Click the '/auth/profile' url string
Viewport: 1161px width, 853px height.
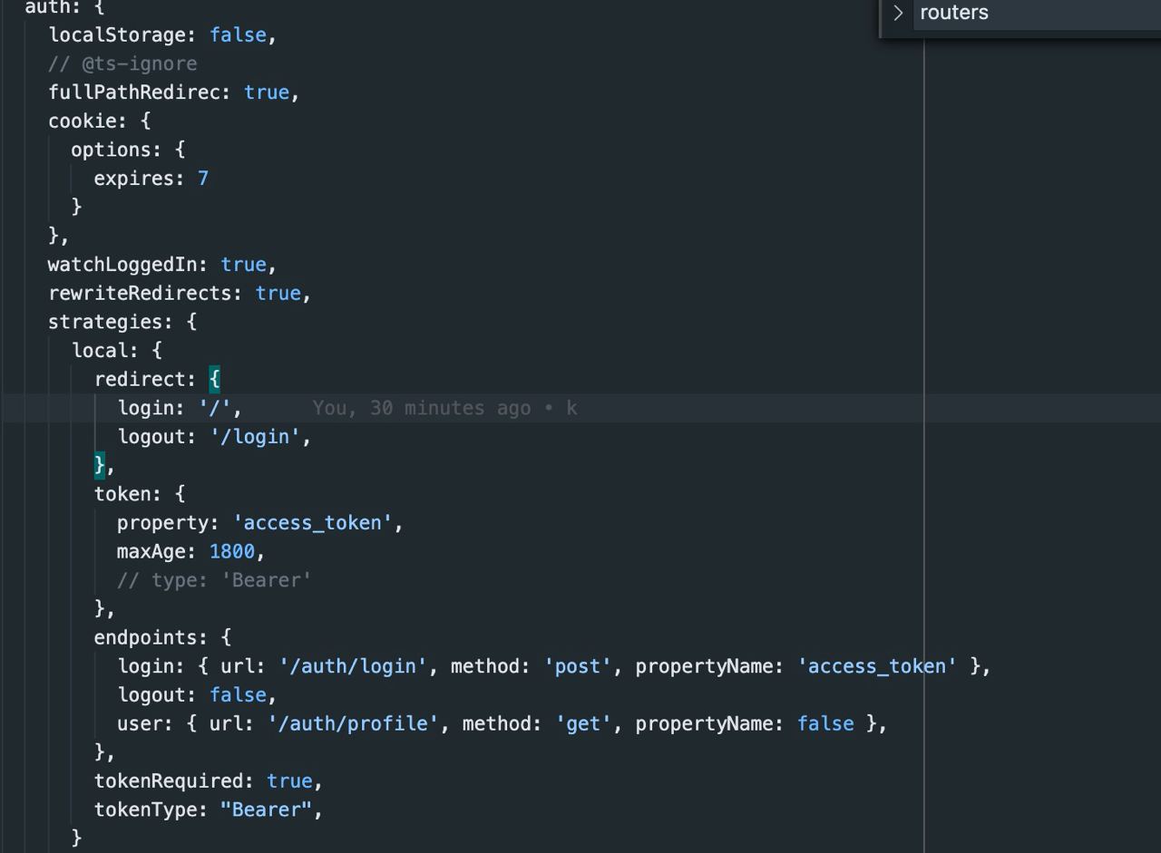click(x=353, y=723)
